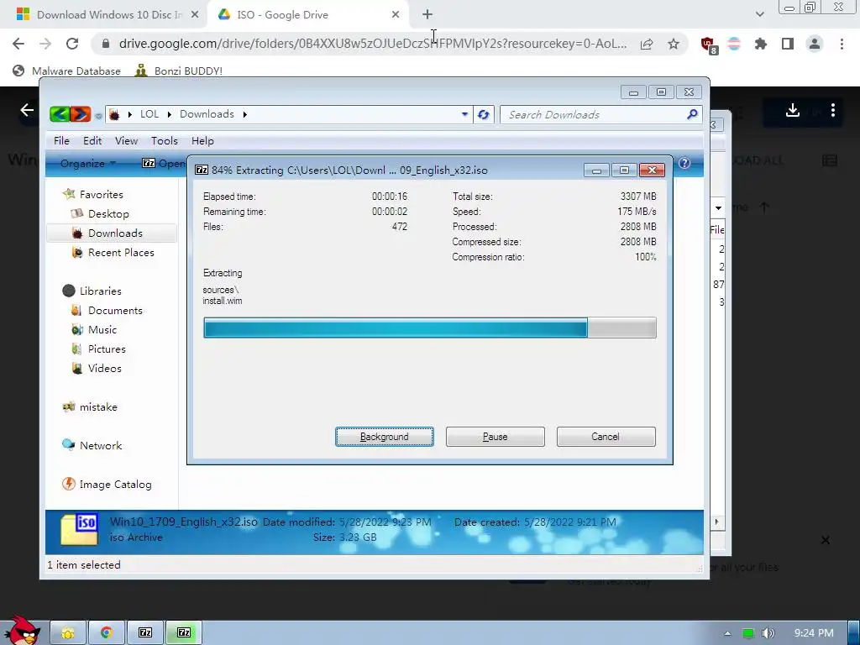
Task: Open the Edit menu in Explorer
Action: coord(92,141)
